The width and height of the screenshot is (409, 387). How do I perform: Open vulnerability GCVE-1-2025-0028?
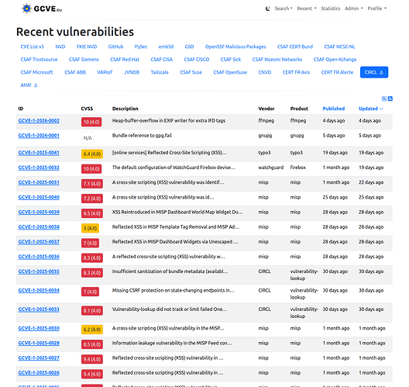tap(39, 343)
